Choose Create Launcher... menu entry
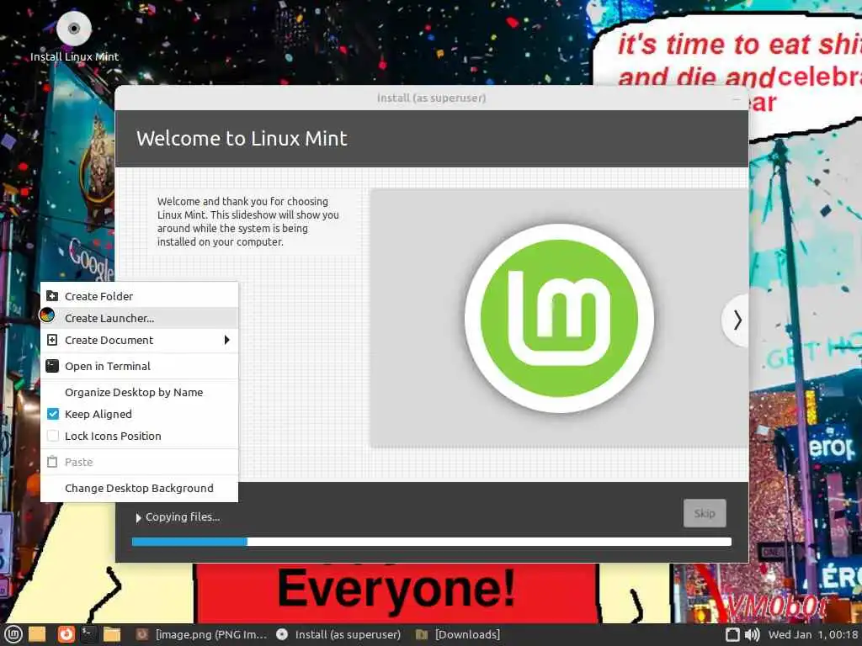The image size is (862, 646). 139,318
